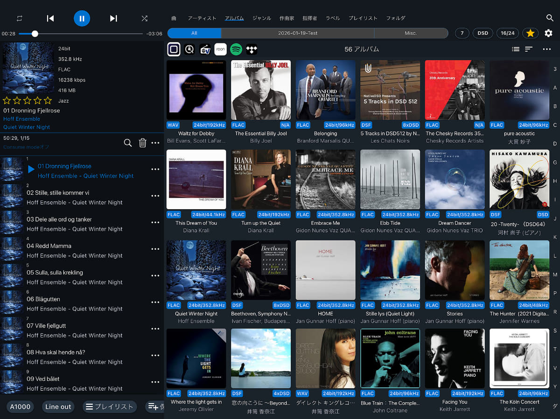
Task: Open the Waltz for Debby album
Action: (x=196, y=90)
